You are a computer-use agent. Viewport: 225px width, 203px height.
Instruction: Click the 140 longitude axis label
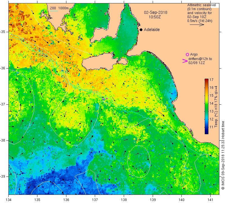click(x=181, y=200)
